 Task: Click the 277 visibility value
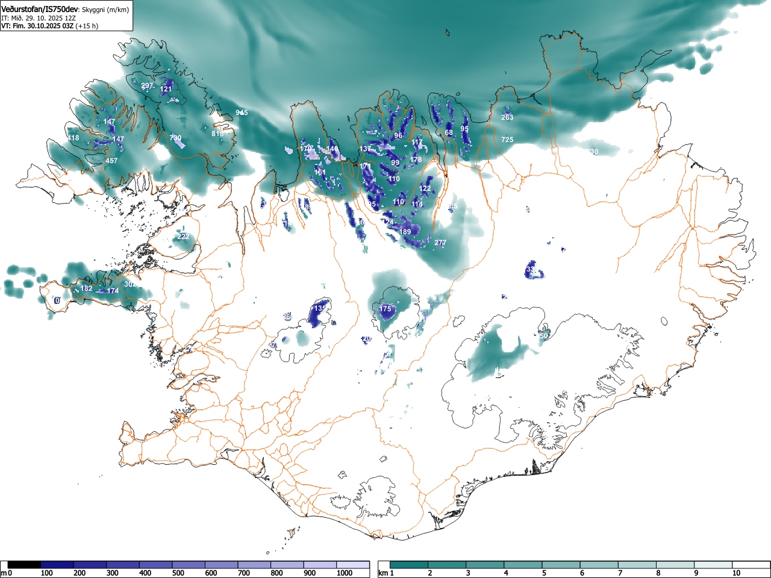440,243
